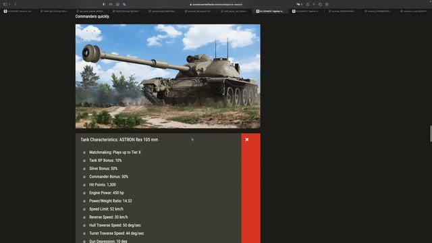
Task: Select 'Speed Limit: 52 km/h' row
Action: pos(106,209)
